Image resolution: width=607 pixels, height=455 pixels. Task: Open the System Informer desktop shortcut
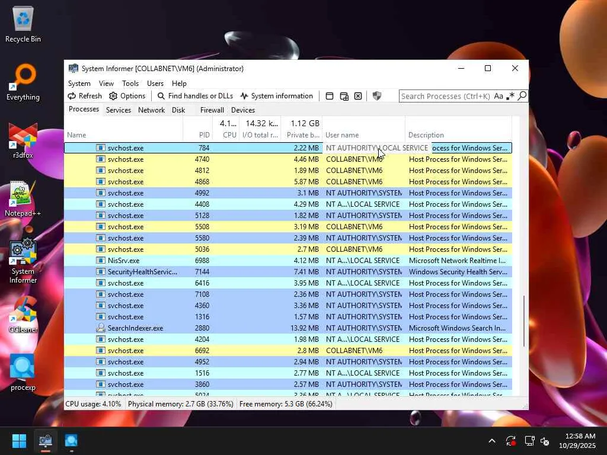click(x=23, y=261)
